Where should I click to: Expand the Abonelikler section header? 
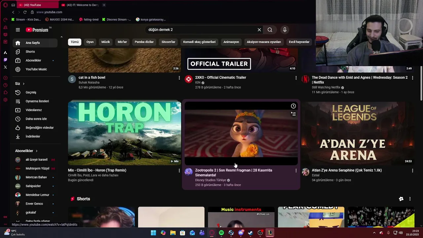click(26, 151)
